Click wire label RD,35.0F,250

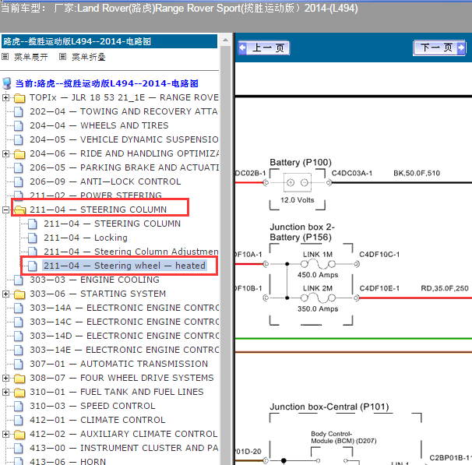[444, 288]
